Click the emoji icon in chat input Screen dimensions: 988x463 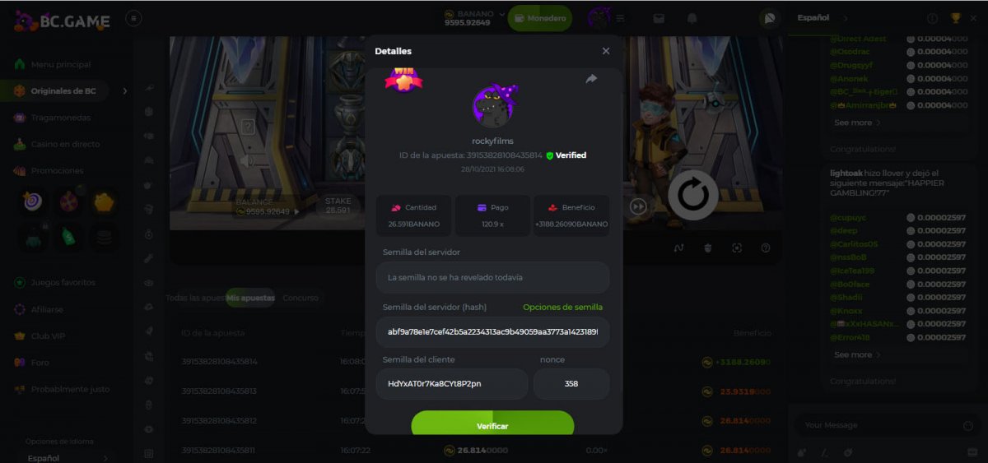tap(968, 425)
